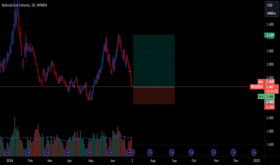
Task: Click the contract switch marker above the Mar label
Action: 47,152
